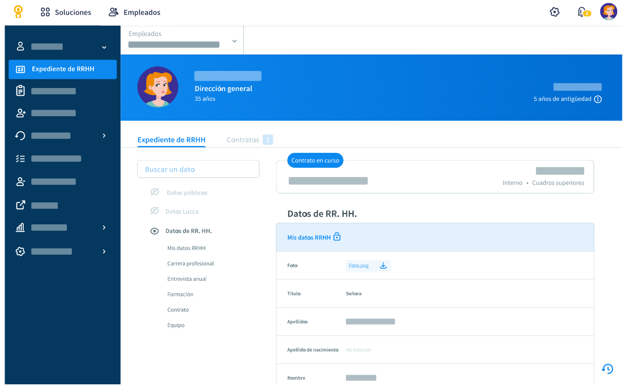
Task: Click the Buscar un dato field
Action: point(198,169)
